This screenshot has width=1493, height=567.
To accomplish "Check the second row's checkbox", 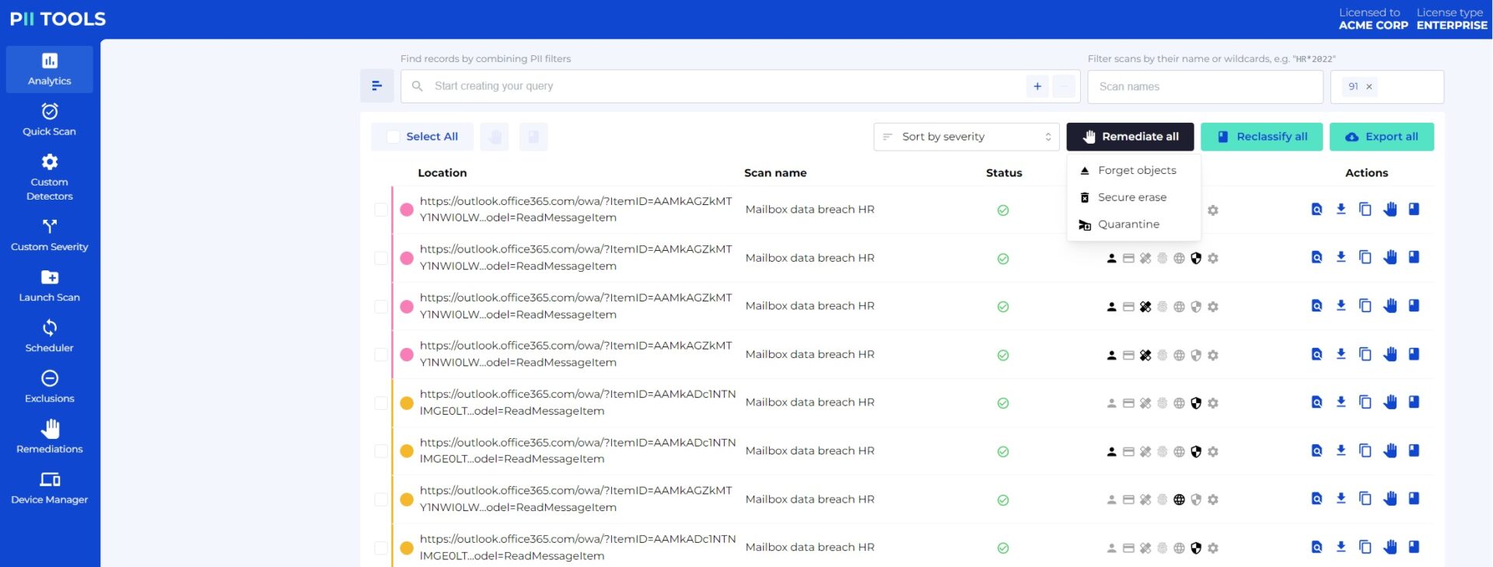I will tap(381, 258).
